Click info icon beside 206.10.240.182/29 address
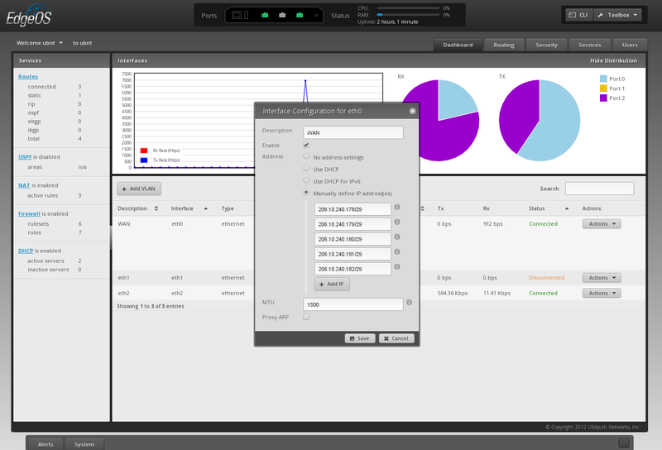662x450 pixels. (397, 267)
